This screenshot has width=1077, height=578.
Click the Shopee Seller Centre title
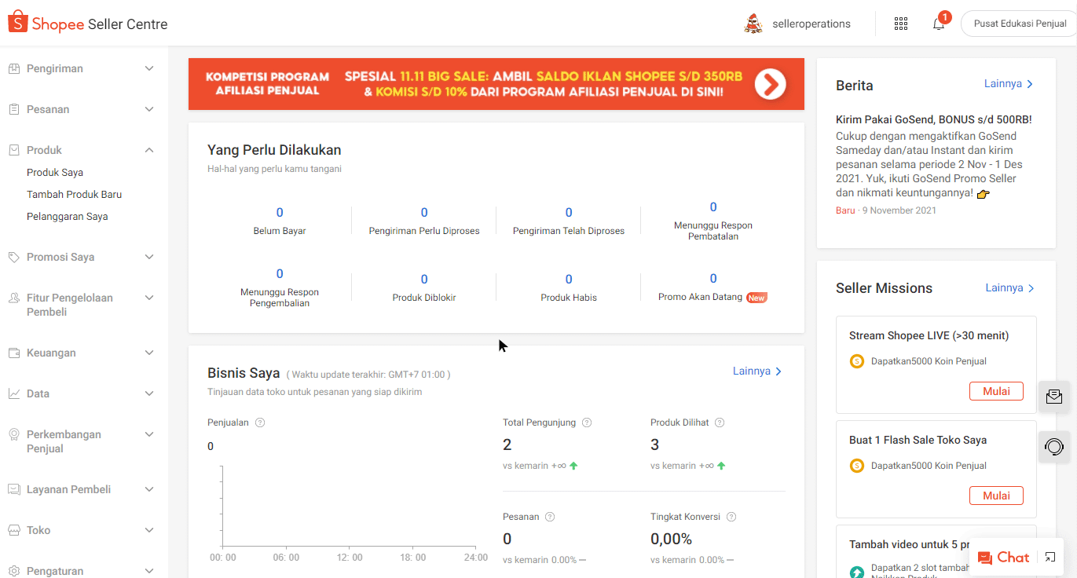(x=100, y=24)
